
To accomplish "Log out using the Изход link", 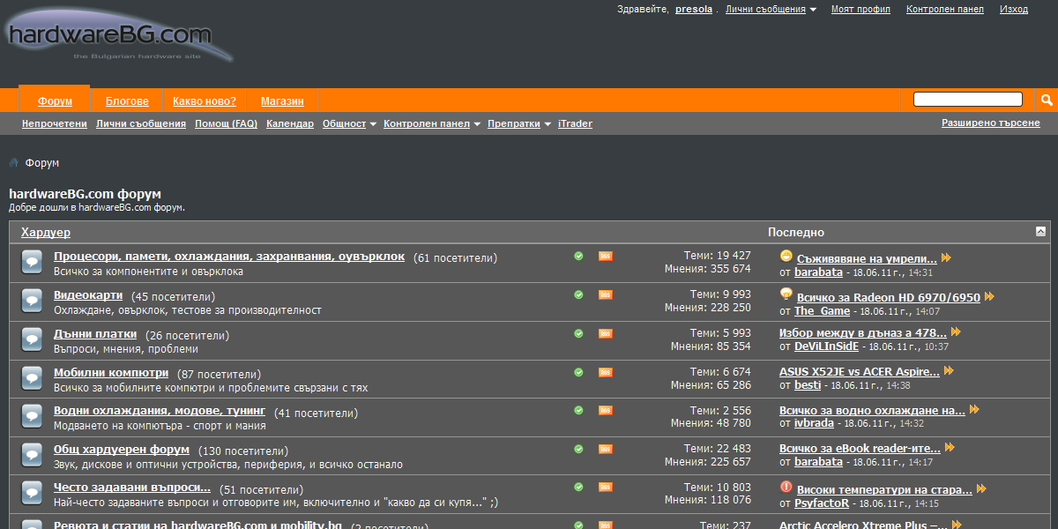I will pos(1013,10).
